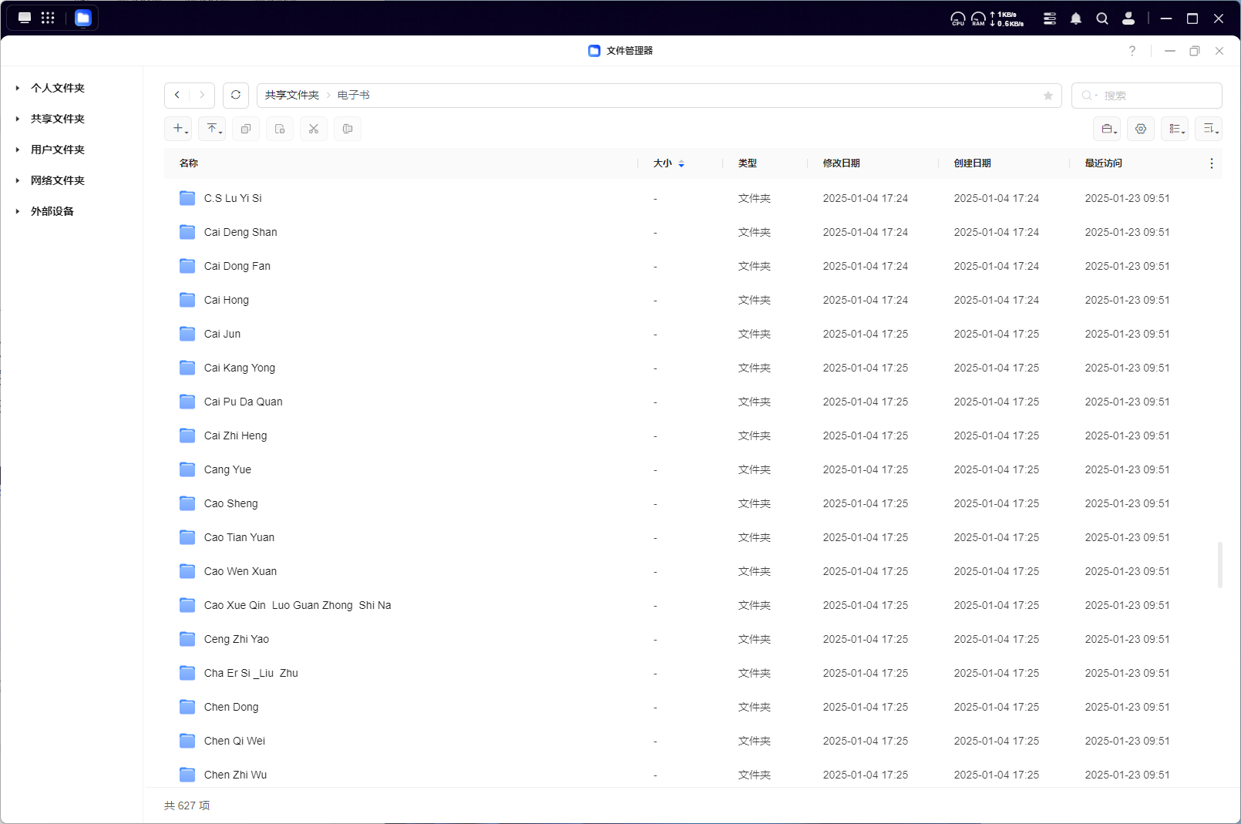Open the new item plus dropdown

179,129
